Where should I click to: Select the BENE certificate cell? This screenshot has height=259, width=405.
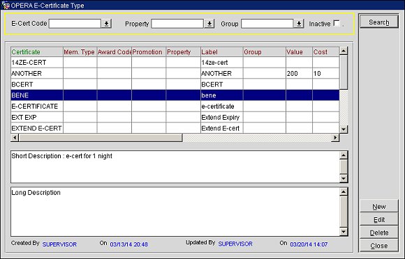[x=37, y=95]
